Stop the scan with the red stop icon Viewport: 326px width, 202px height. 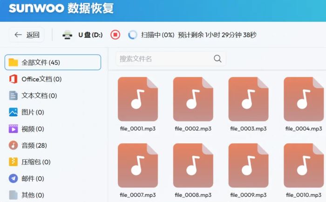[115, 35]
